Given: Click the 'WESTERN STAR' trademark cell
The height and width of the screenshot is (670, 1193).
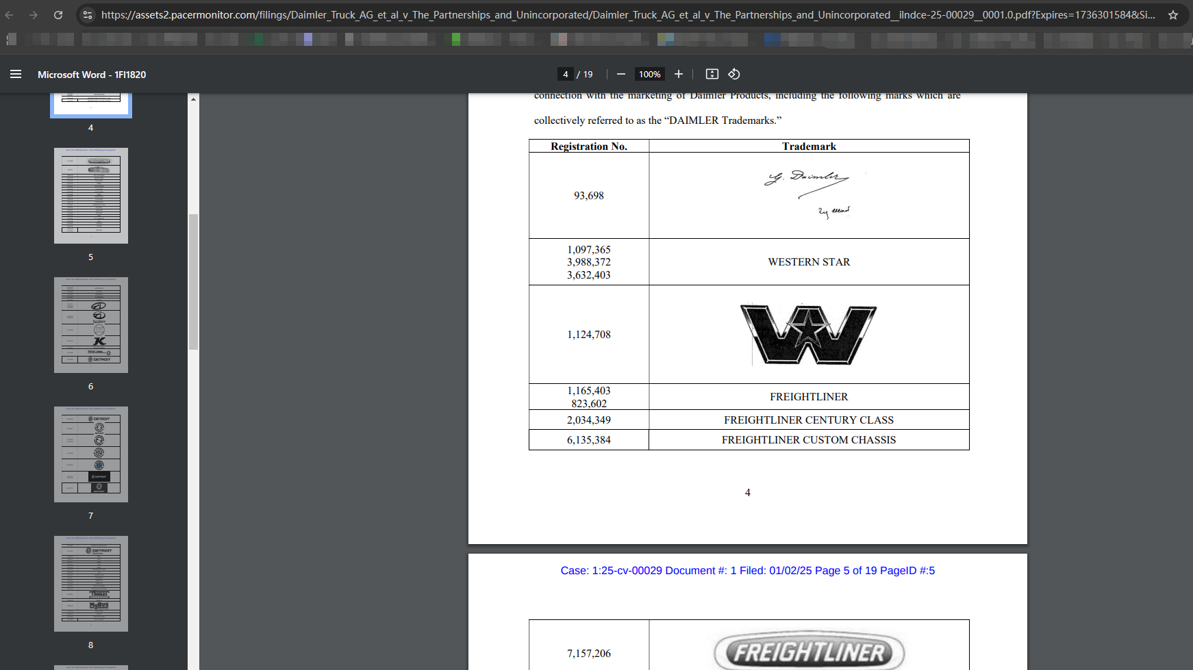Looking at the screenshot, I should [x=809, y=262].
